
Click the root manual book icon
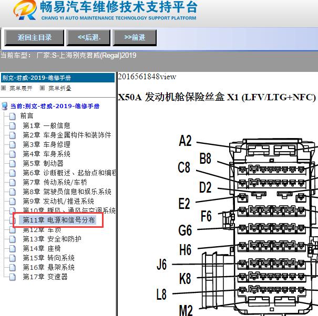pyautogui.click(x=4, y=106)
